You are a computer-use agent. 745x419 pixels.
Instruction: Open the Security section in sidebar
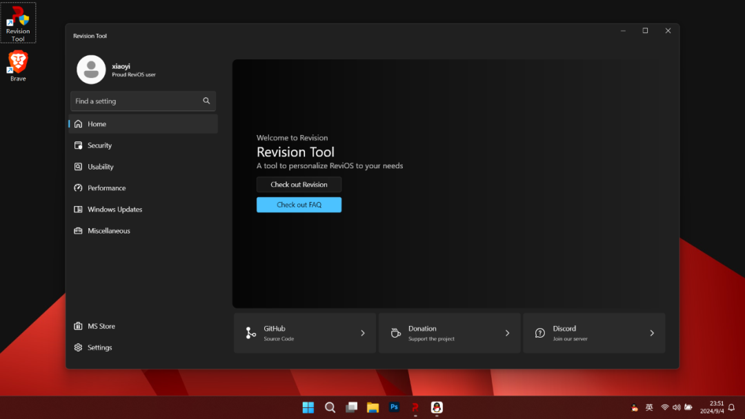click(x=99, y=145)
